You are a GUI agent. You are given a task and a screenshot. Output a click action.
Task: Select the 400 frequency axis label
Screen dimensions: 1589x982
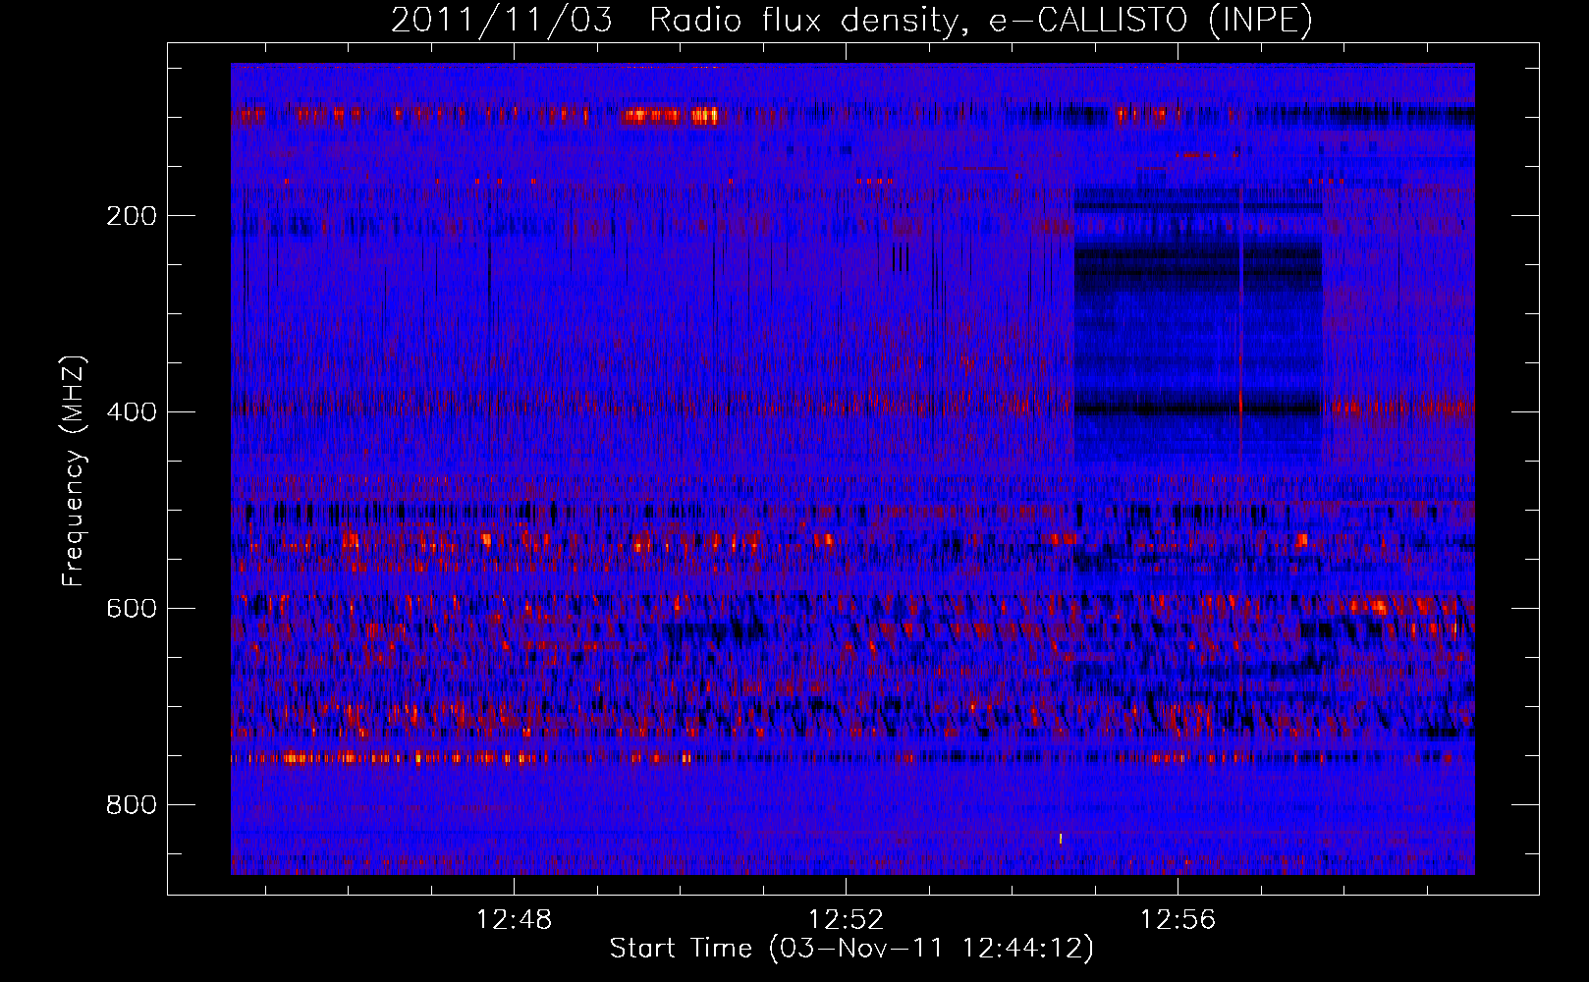132,411
